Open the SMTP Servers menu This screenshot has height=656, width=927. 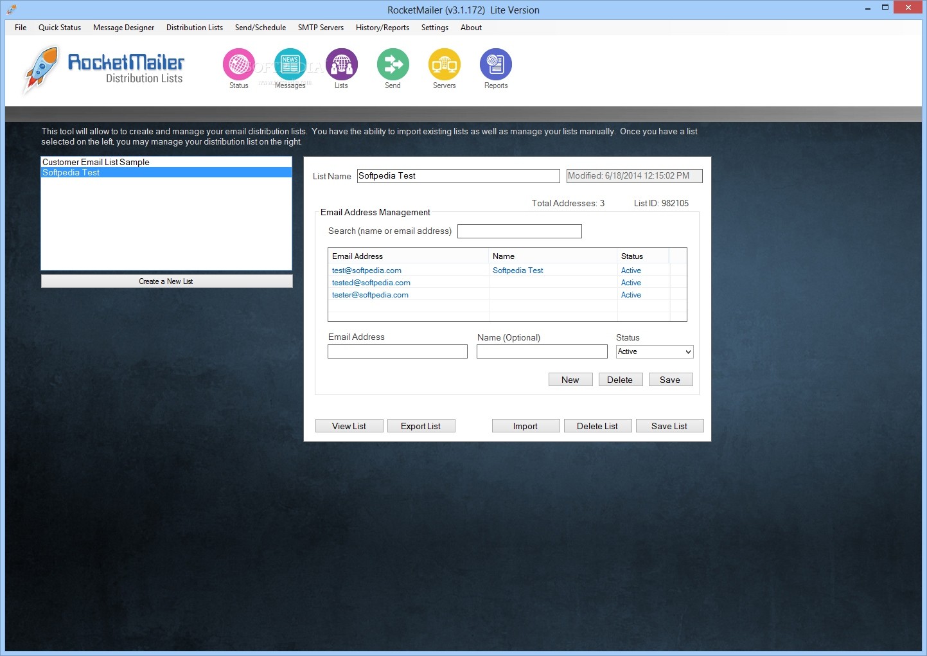[321, 28]
